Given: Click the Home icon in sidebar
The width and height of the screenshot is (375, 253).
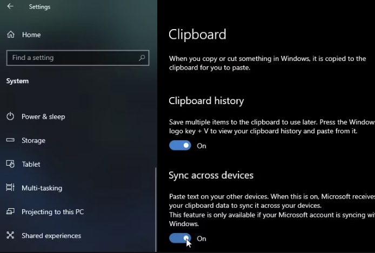Looking at the screenshot, I should click(10, 35).
